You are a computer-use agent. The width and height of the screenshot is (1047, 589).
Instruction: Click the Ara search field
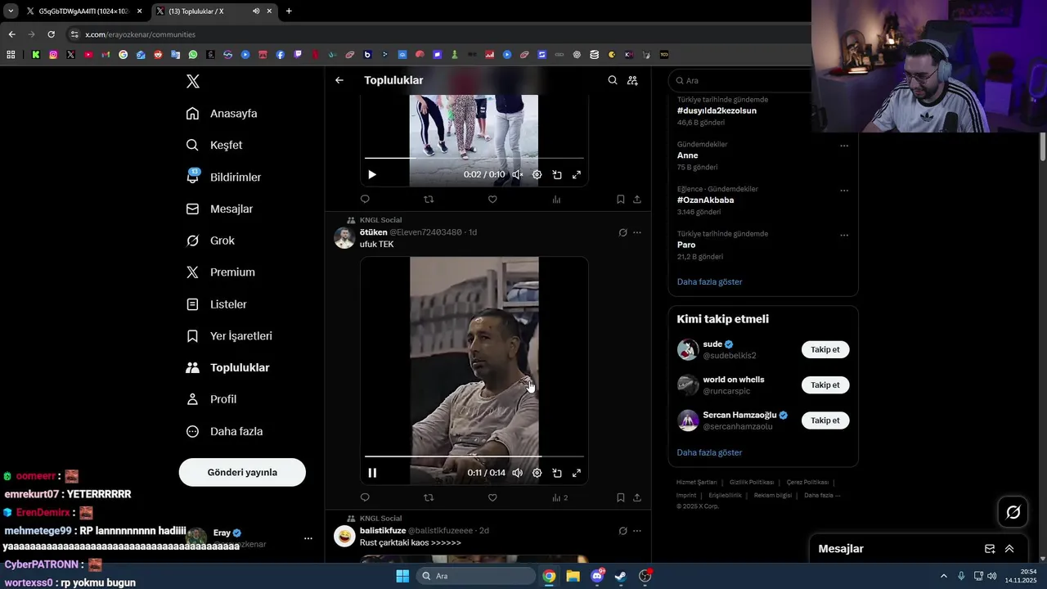740,80
